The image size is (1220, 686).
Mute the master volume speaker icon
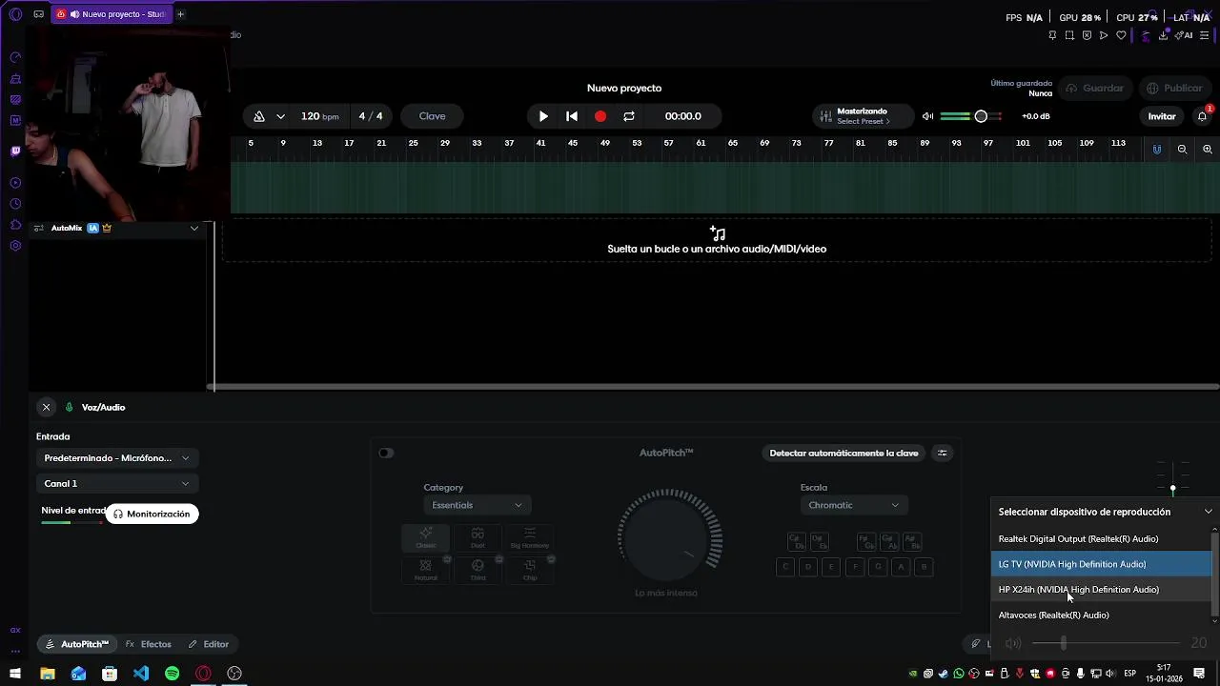pos(927,116)
